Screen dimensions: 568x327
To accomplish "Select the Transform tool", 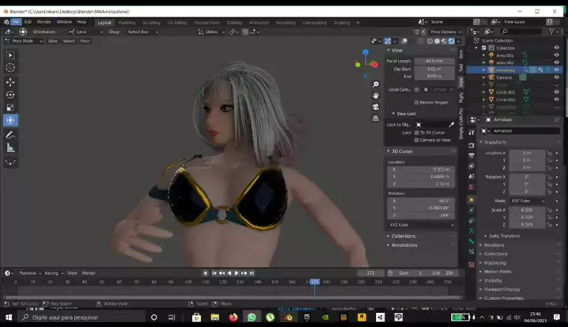I will coord(10,120).
